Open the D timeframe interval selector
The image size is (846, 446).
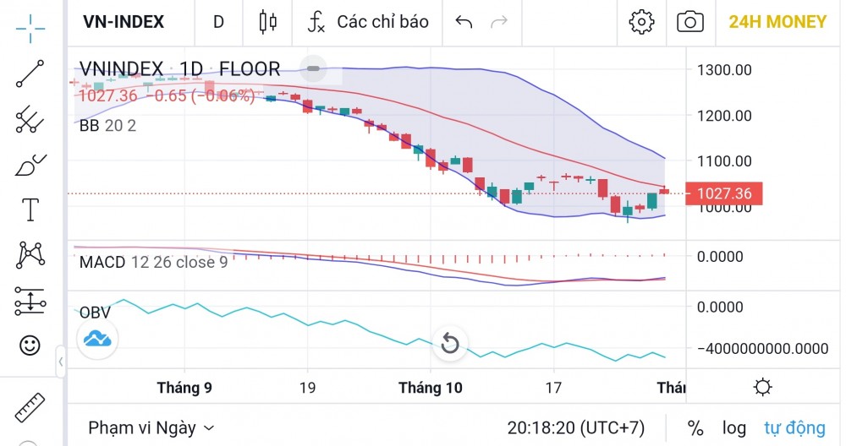(218, 22)
